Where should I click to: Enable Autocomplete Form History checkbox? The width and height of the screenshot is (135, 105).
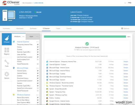pyautogui.click(x=38, y=60)
